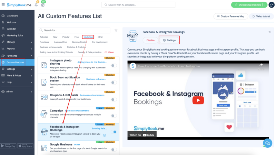Select Business enhancements filter tab
The height and width of the screenshot is (155, 276).
tap(51, 47)
